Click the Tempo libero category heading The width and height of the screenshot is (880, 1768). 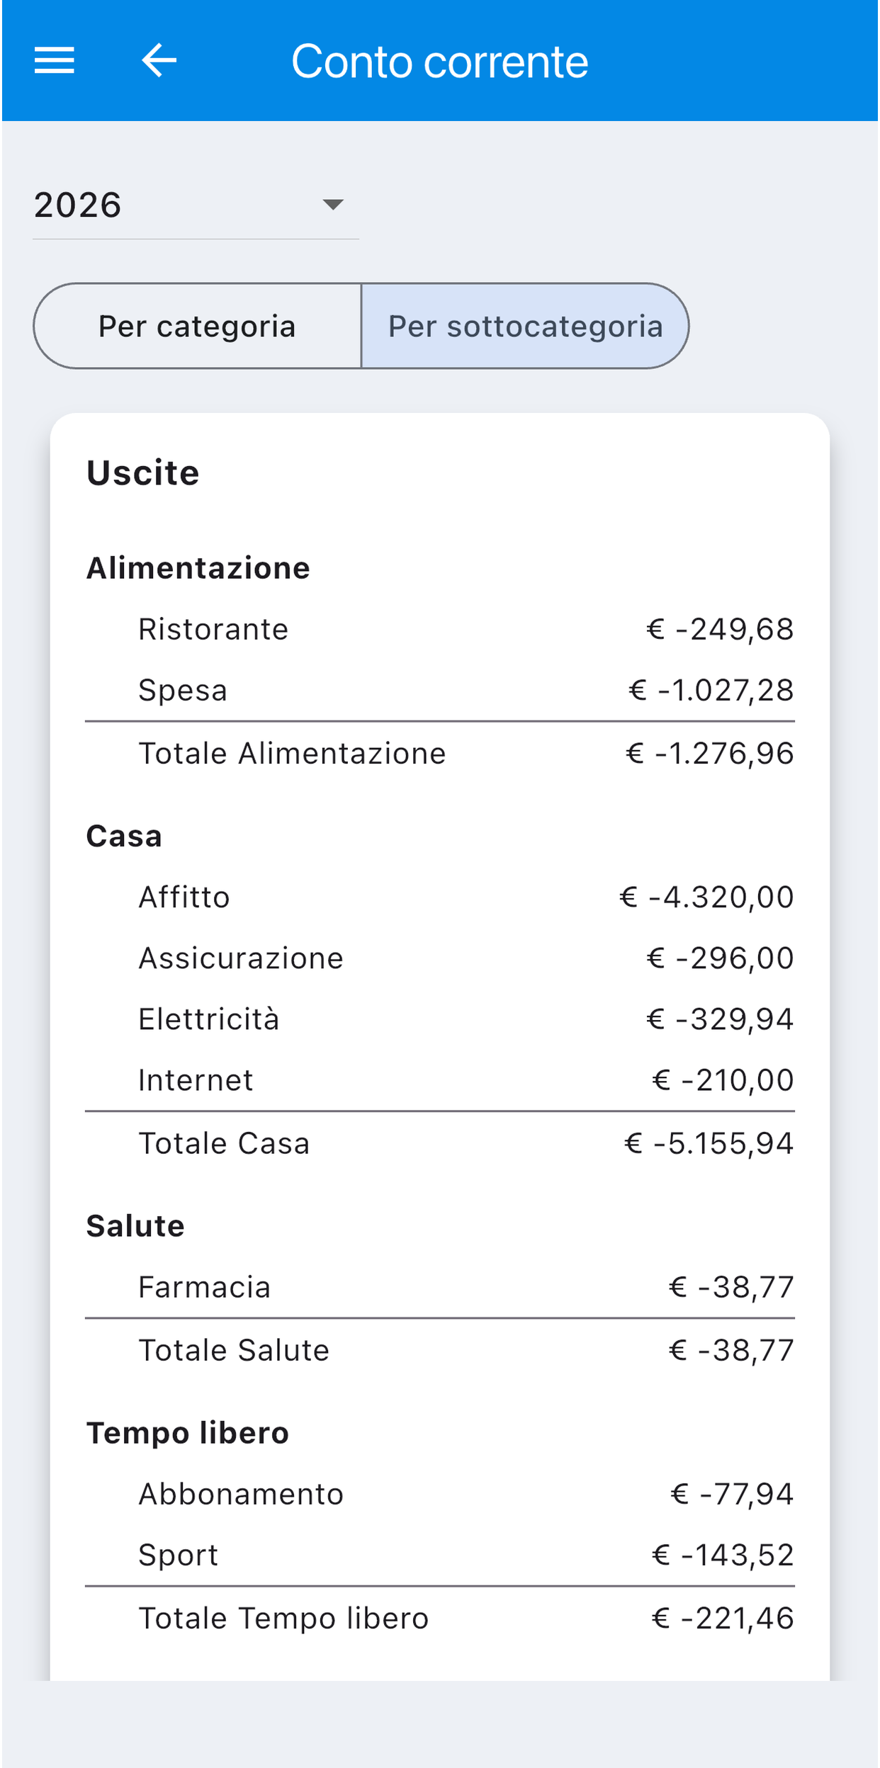point(188,1433)
